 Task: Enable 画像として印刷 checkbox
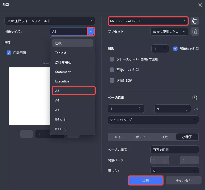(x=112, y=70)
